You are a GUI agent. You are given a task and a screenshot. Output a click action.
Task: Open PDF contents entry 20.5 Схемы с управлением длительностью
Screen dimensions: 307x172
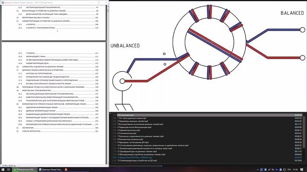coord(59,121)
